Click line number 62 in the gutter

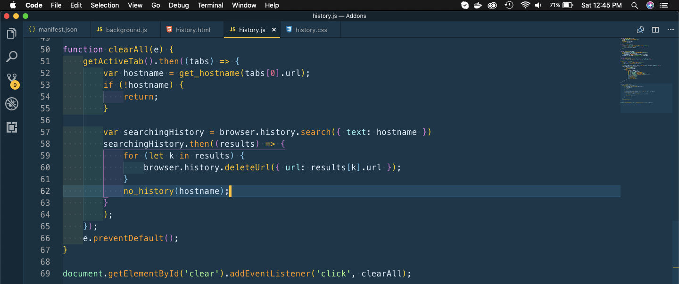coord(45,191)
